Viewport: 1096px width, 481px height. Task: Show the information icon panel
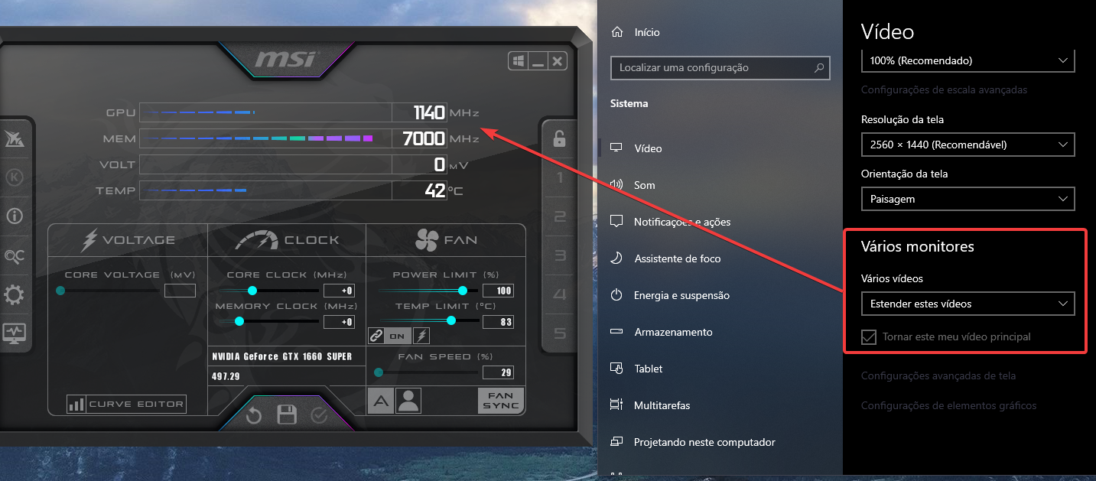point(15,216)
